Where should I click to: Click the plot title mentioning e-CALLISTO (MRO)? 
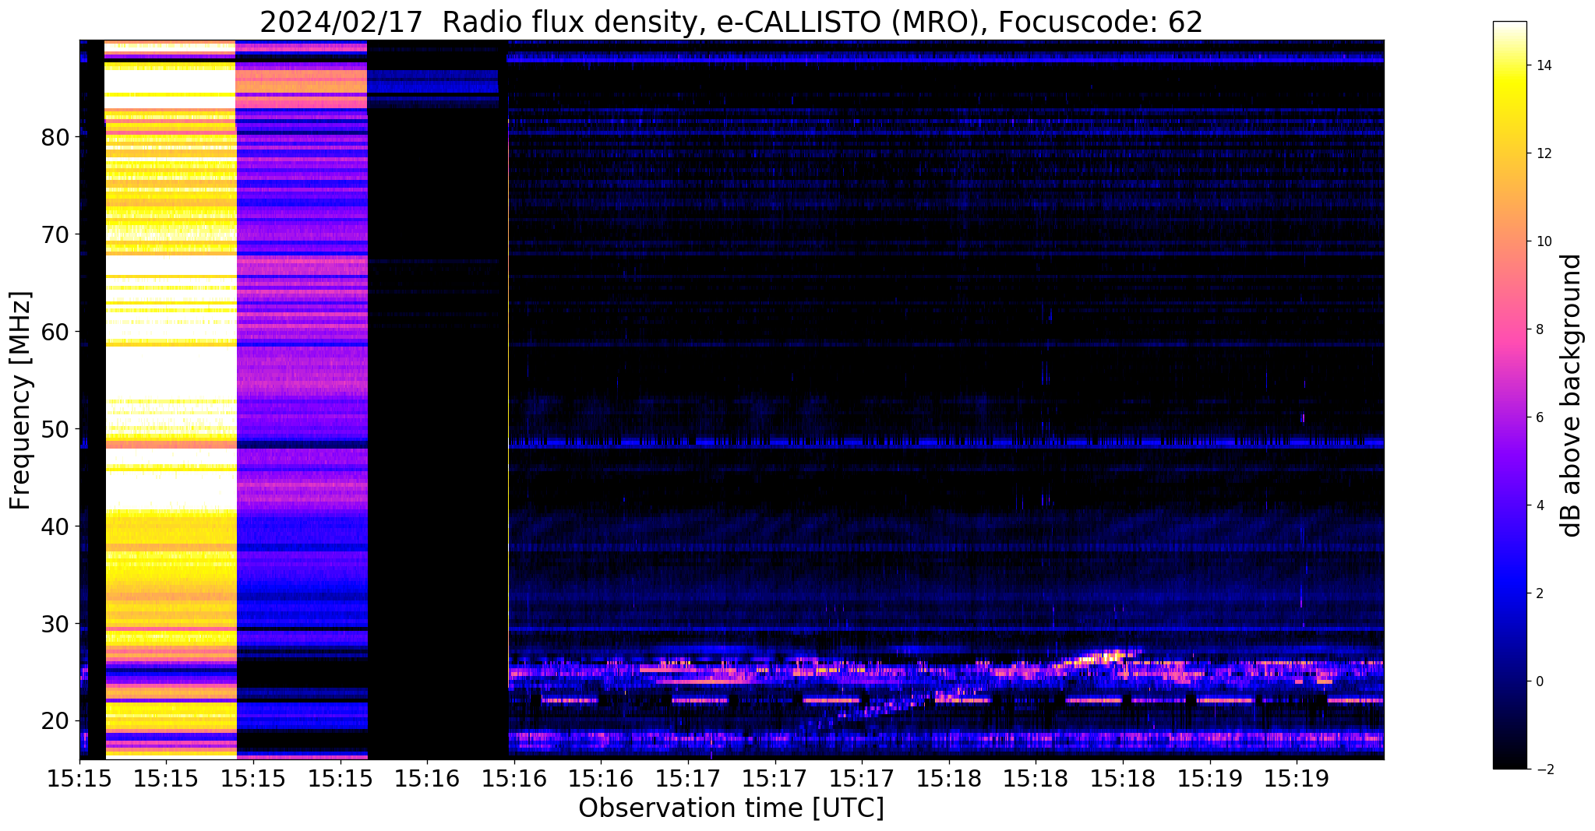(x=731, y=22)
